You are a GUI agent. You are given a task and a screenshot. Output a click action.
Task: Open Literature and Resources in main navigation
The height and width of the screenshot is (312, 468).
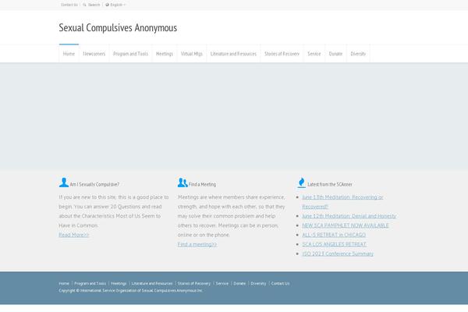pyautogui.click(x=233, y=54)
